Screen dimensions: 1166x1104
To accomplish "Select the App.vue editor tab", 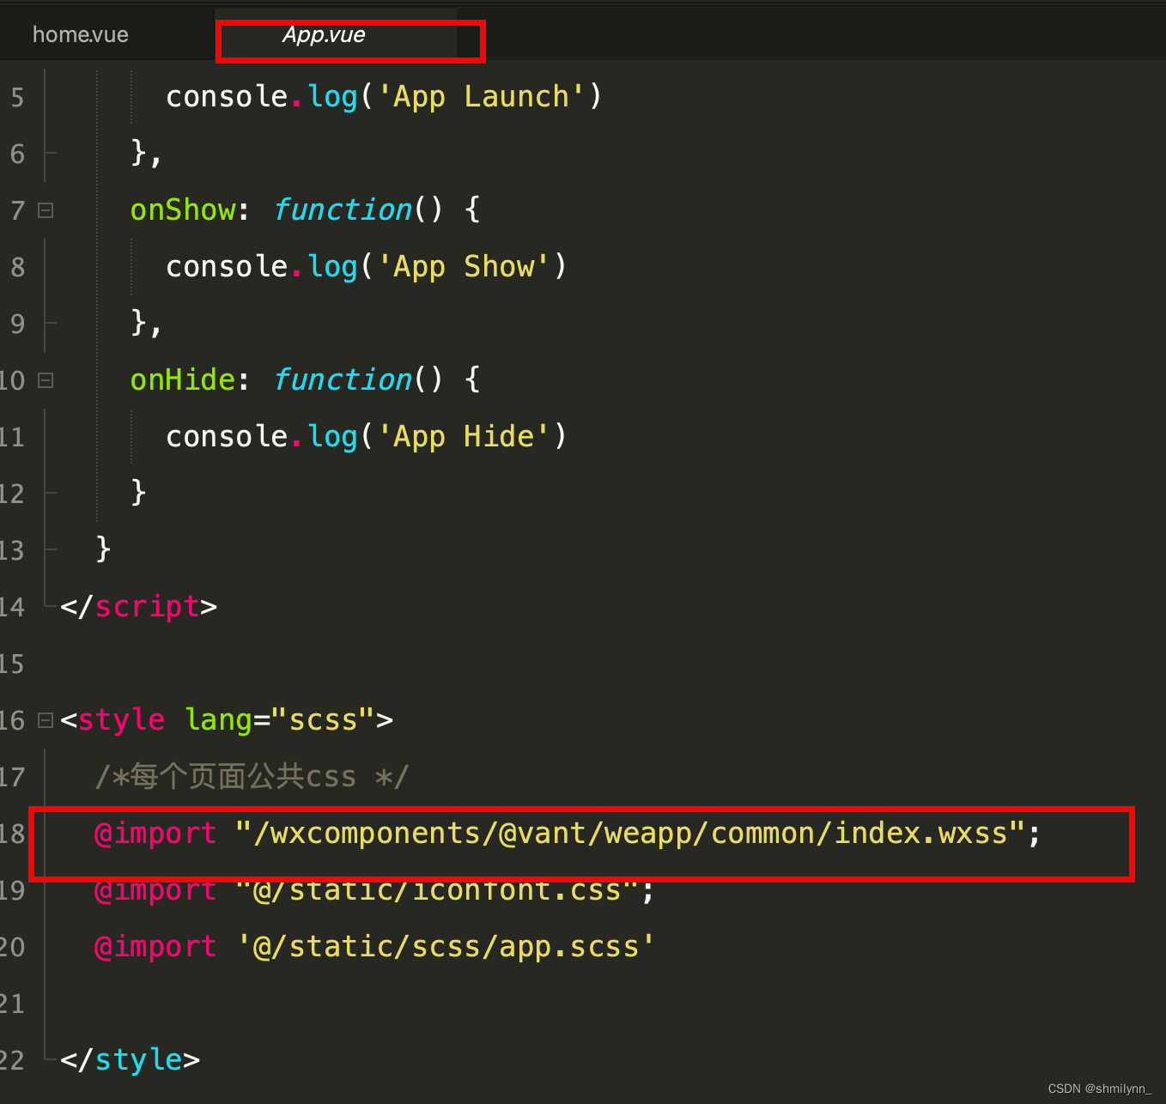I will pyautogui.click(x=324, y=35).
